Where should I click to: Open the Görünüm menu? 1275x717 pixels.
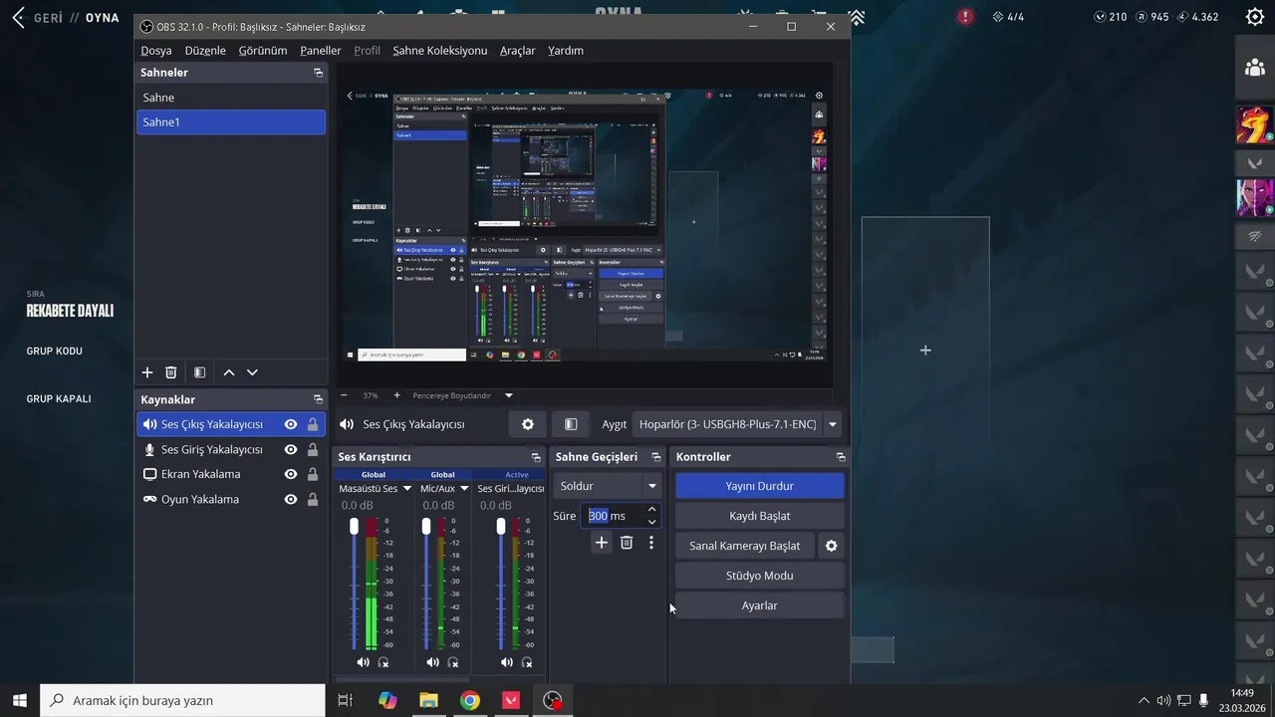(263, 51)
